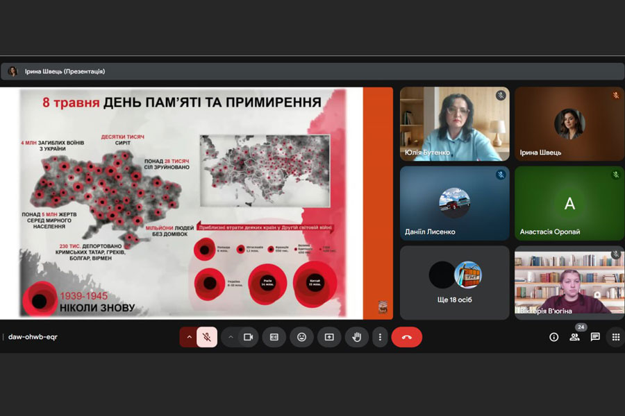Click slide title ДЕНЬ ПАМ'ЯТІ ТА ПРИМИРЕННЯ
The height and width of the screenshot is (416, 625).
click(x=212, y=103)
